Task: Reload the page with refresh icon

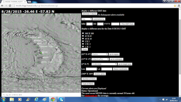Action: [10, 6]
